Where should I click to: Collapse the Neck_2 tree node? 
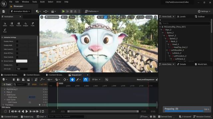click(167, 41)
